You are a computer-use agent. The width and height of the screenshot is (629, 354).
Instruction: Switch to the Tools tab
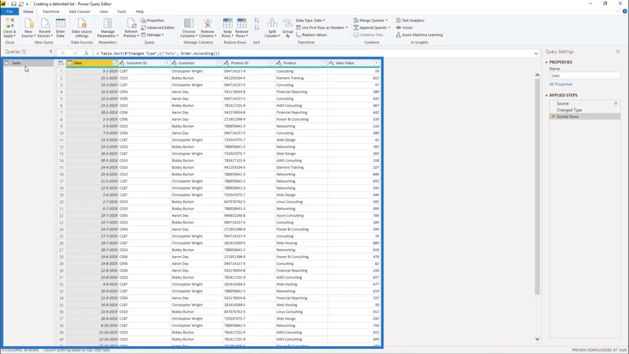pos(121,12)
